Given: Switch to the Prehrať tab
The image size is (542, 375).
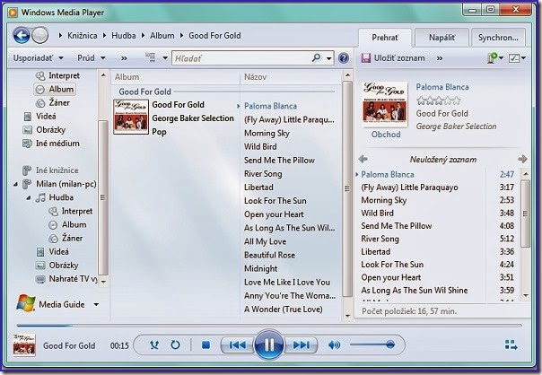Looking at the screenshot, I should coord(385,38).
